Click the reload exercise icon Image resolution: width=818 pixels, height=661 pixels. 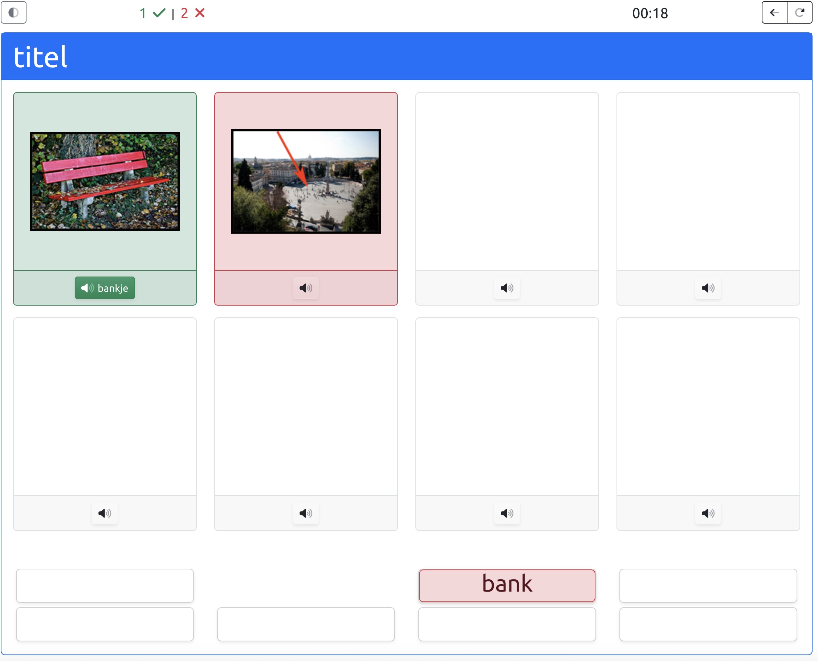pos(799,13)
